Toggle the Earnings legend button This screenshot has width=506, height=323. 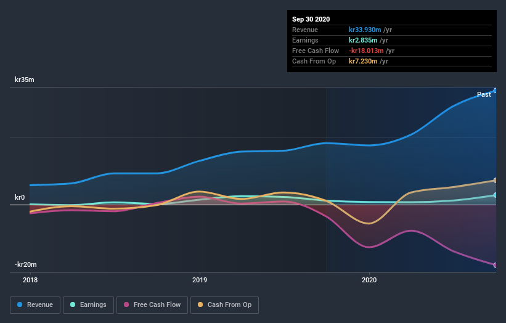point(88,305)
